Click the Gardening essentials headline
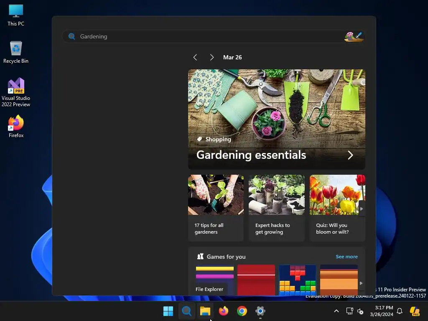This screenshot has height=321, width=428. click(x=251, y=155)
